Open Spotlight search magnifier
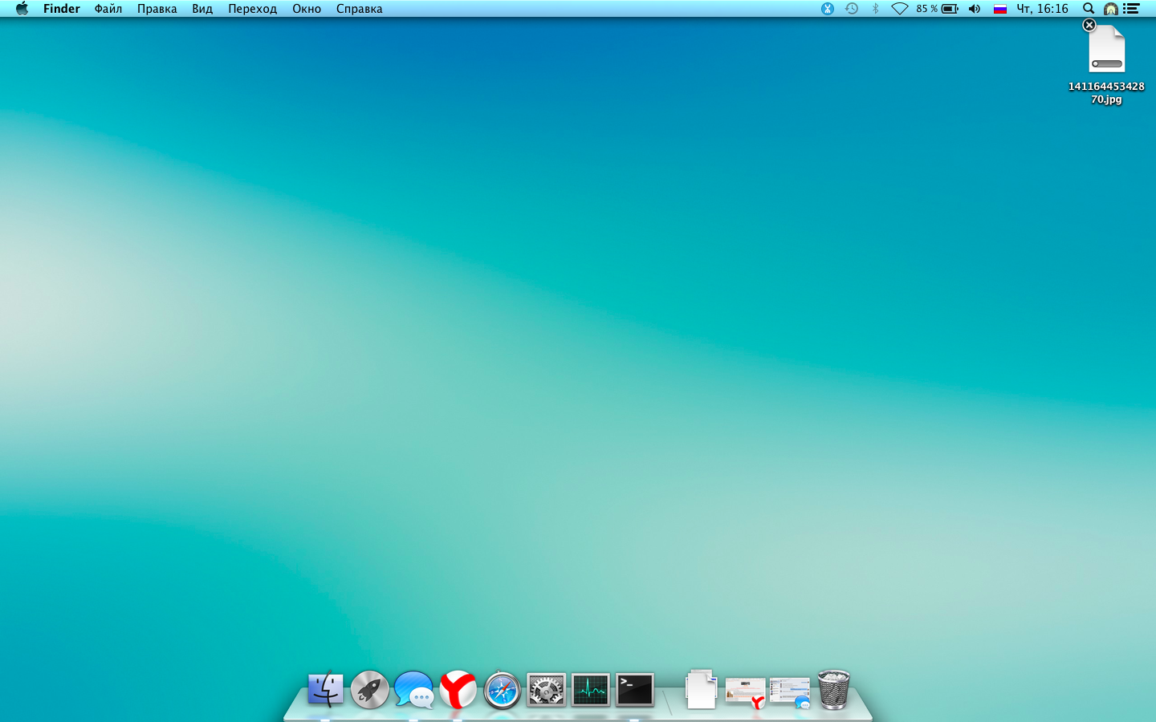This screenshot has height=722, width=1156. pyautogui.click(x=1089, y=9)
